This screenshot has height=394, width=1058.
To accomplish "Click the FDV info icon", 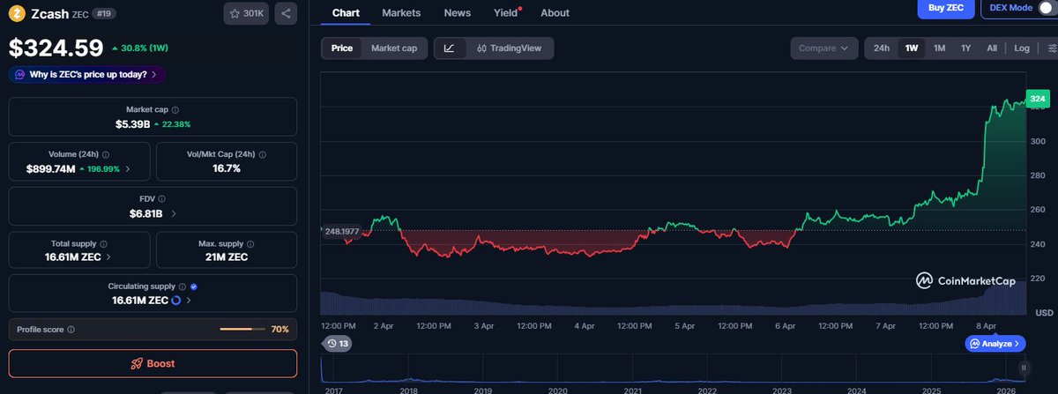I will [161, 199].
